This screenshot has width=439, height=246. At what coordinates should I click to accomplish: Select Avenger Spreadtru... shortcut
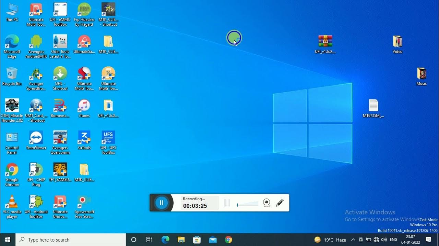click(36, 79)
